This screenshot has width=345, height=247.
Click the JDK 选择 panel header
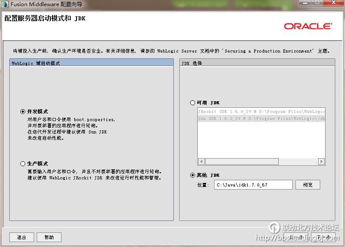coord(257,63)
